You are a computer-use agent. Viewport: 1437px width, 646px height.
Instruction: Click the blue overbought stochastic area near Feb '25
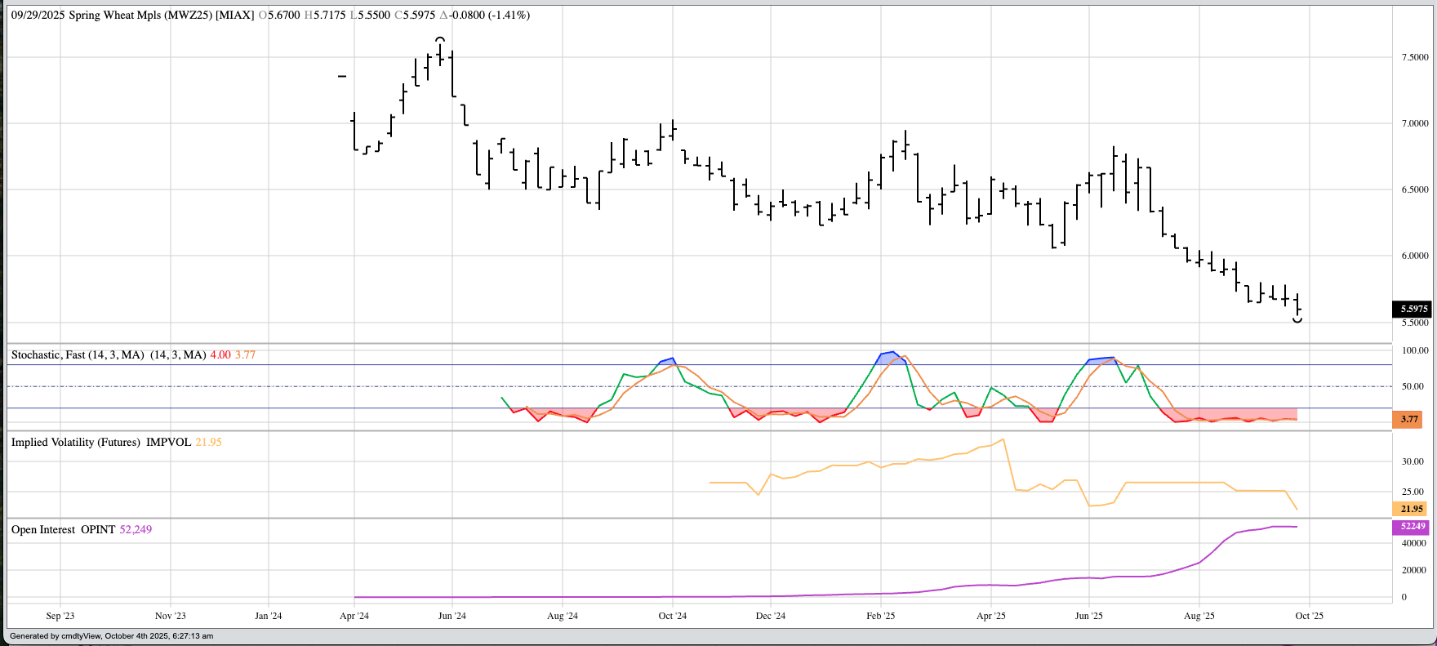click(892, 358)
